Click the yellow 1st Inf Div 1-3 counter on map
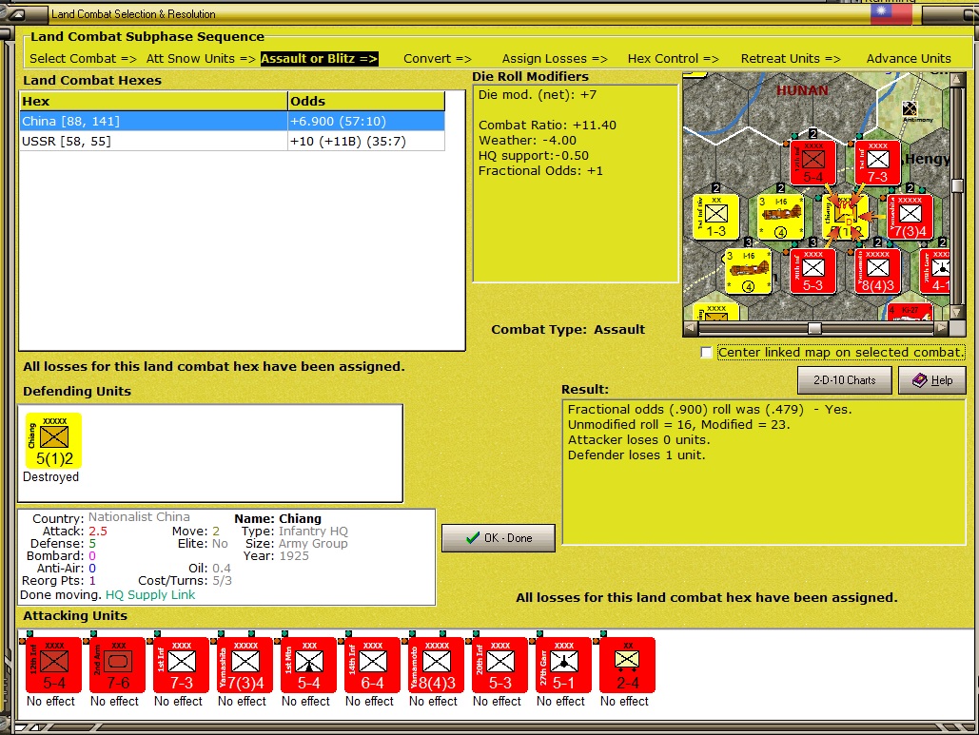979x735 pixels. (x=716, y=217)
